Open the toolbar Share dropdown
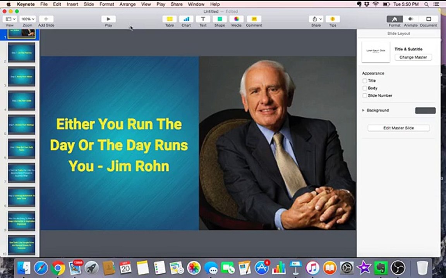 tap(316, 19)
